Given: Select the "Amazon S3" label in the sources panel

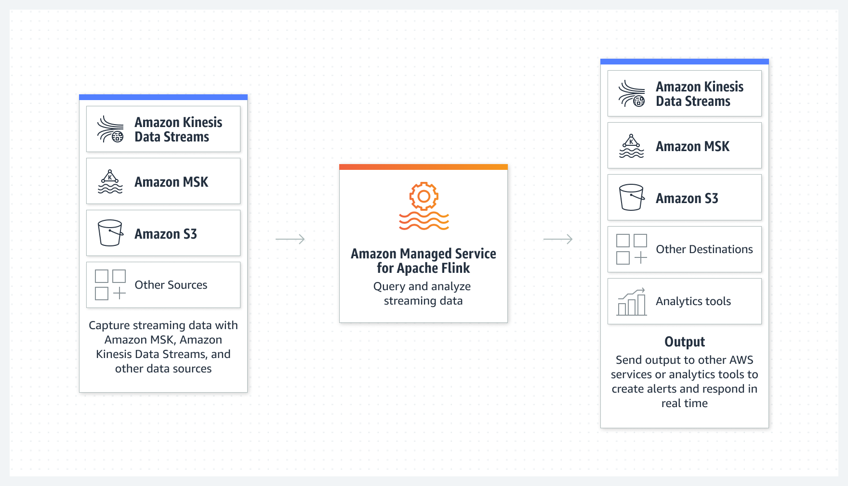Looking at the screenshot, I should pos(166,234).
